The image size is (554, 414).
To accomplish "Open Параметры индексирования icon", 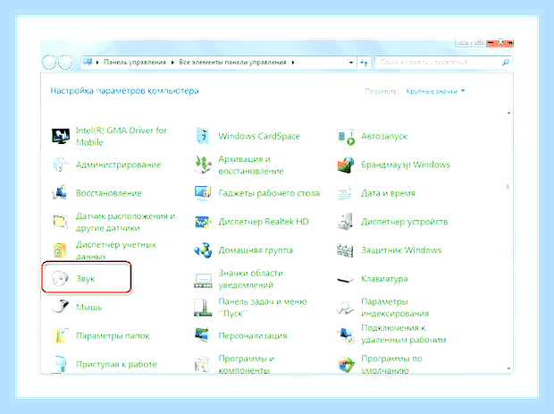I will (345, 308).
